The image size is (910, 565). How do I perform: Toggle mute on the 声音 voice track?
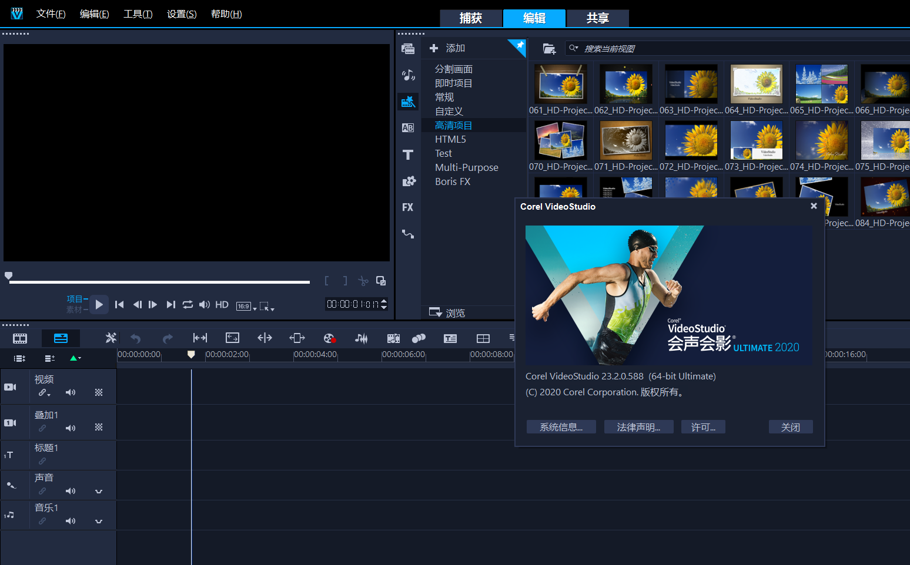tap(71, 491)
